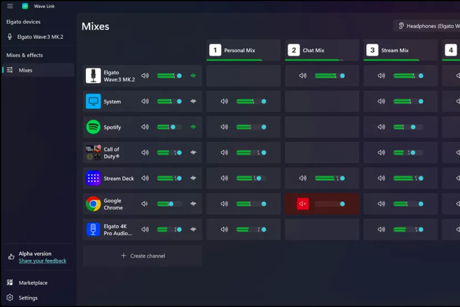Mute the Spotify channel master volume

(x=145, y=127)
